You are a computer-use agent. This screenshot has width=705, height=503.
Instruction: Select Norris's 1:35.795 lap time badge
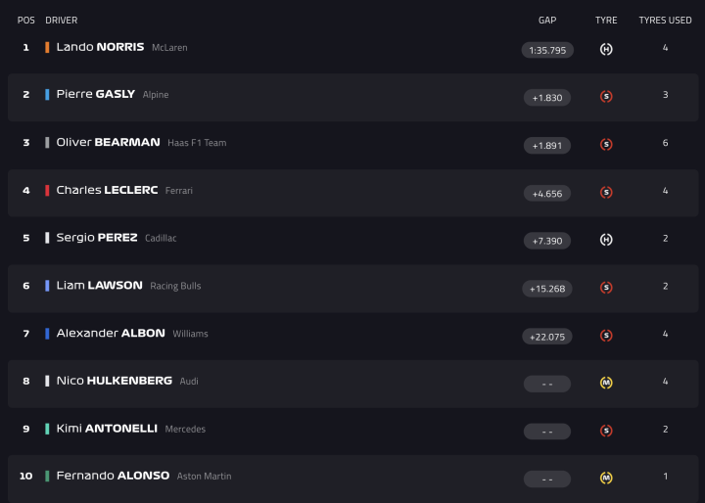tap(547, 49)
